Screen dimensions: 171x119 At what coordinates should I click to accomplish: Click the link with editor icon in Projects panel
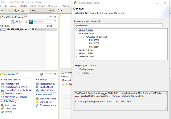[27, 22]
